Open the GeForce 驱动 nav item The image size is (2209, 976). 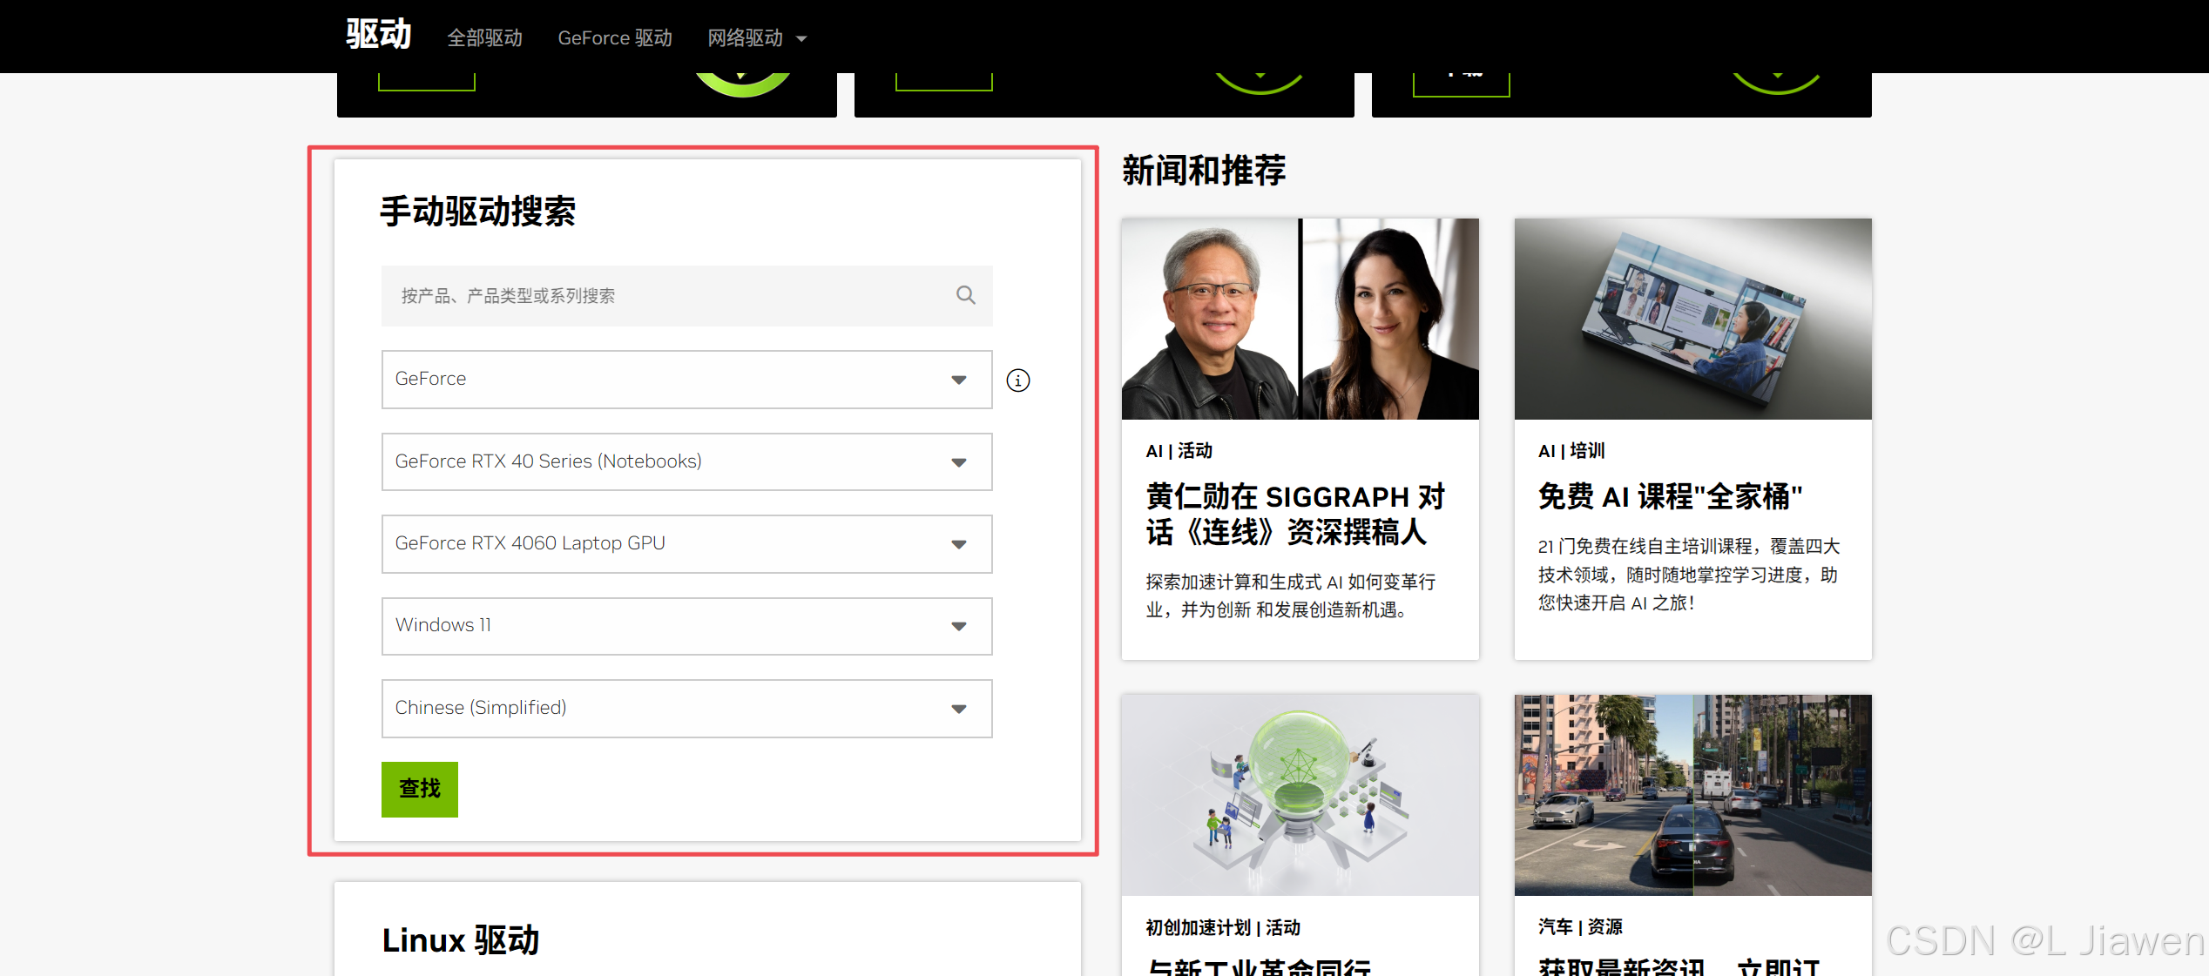[x=615, y=38]
